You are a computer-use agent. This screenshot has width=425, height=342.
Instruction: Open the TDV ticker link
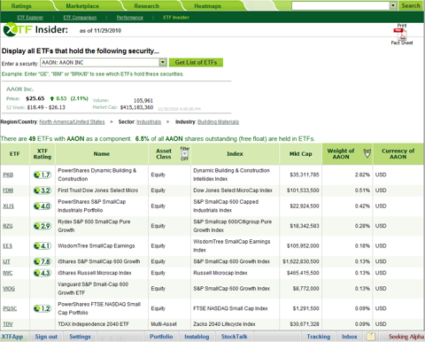8,324
